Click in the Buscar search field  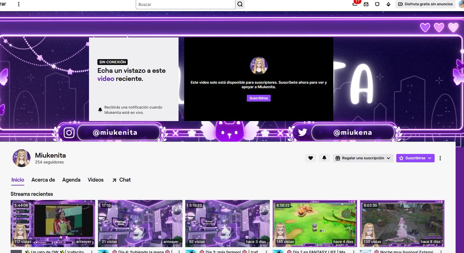coord(186,4)
